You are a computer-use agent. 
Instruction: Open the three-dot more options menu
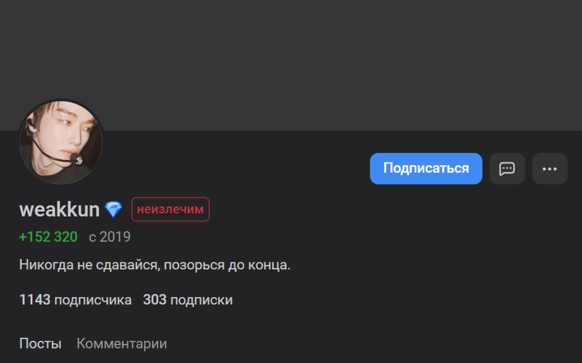pos(550,169)
